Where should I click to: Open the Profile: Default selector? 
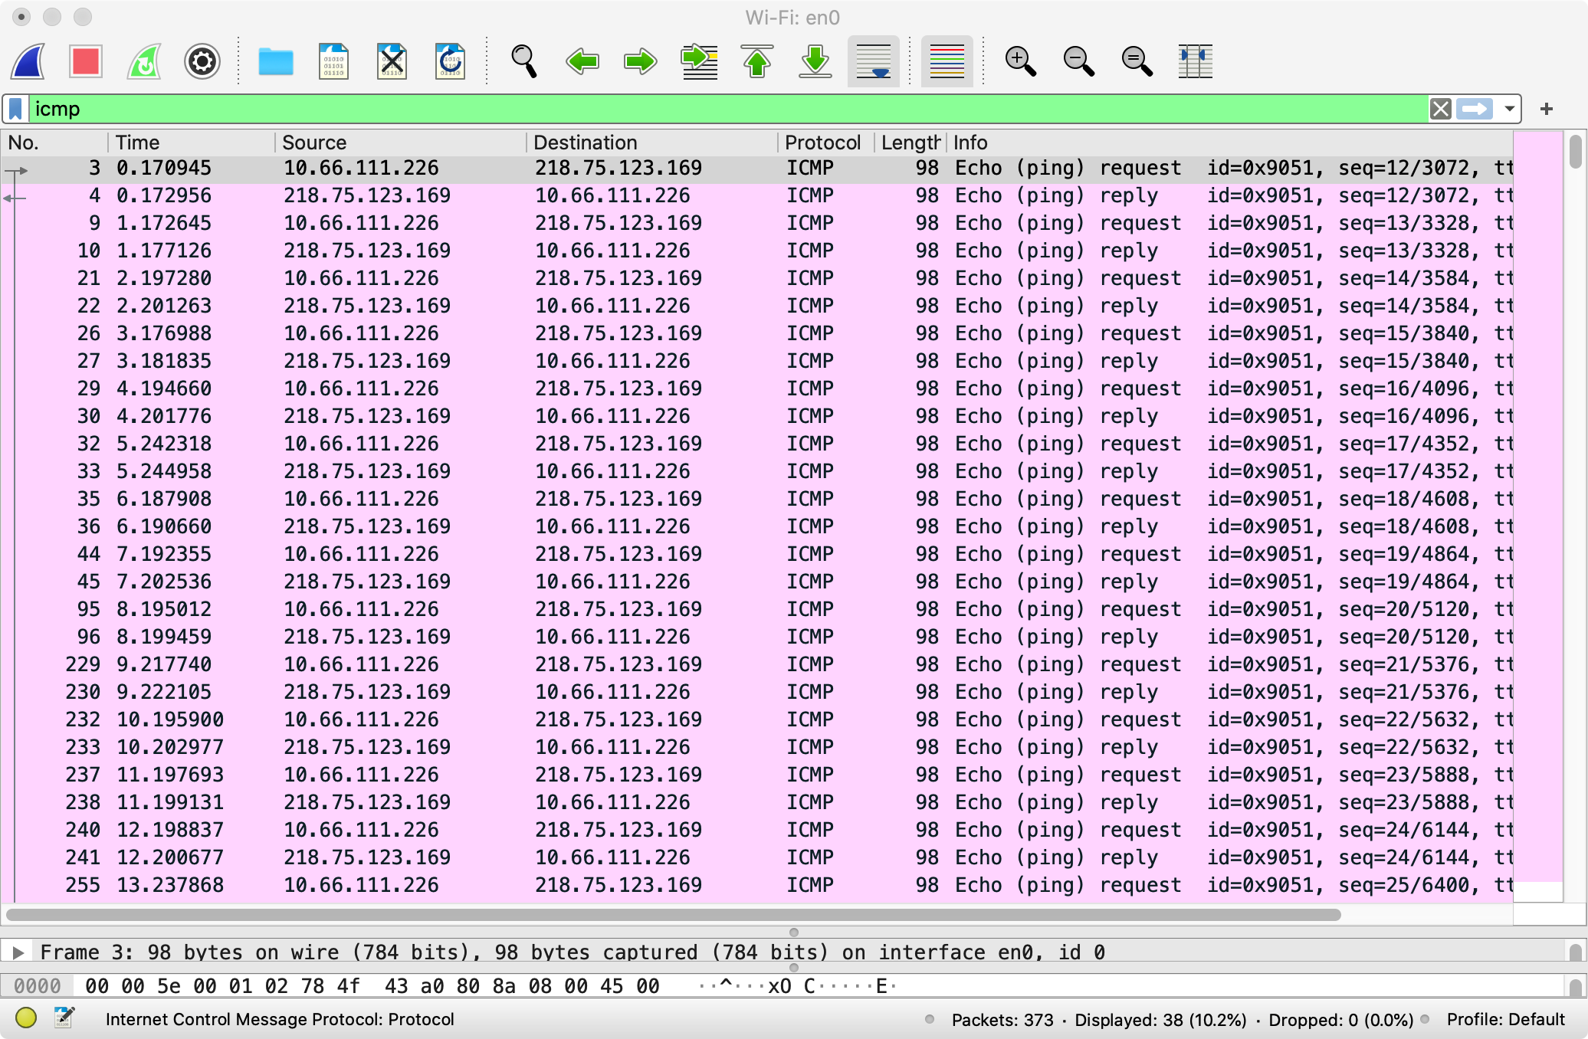pos(1504,1019)
